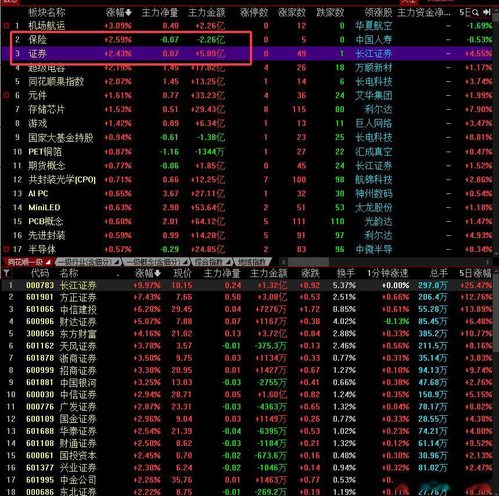Select stock code 000783 长江证券 row
The image size is (499, 496).
click(247, 285)
